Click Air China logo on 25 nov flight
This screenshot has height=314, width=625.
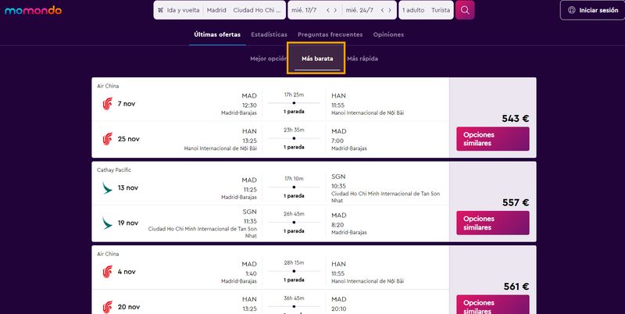[x=107, y=139]
